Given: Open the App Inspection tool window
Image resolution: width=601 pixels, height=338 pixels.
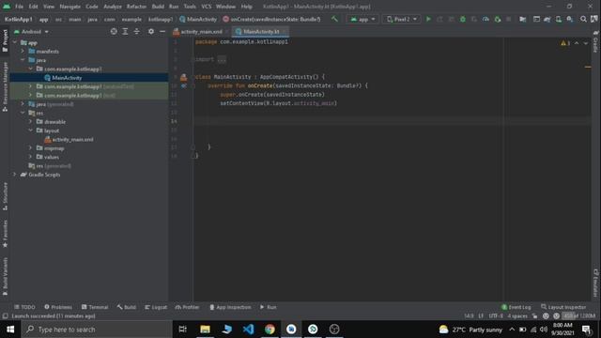Looking at the screenshot, I should tap(230, 307).
